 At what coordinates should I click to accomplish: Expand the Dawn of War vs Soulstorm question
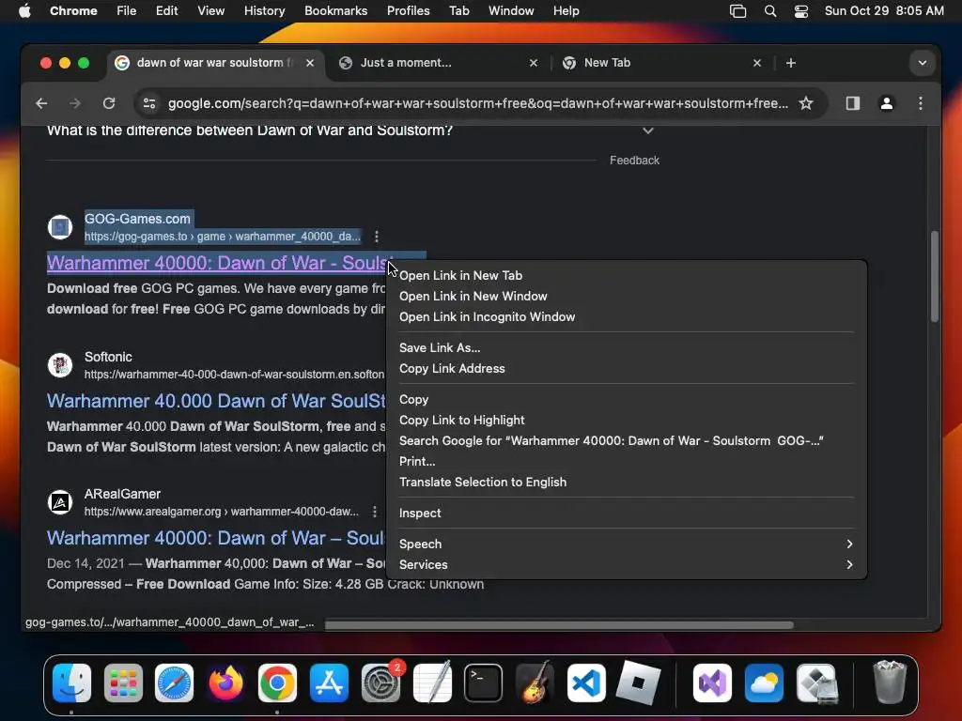click(648, 130)
